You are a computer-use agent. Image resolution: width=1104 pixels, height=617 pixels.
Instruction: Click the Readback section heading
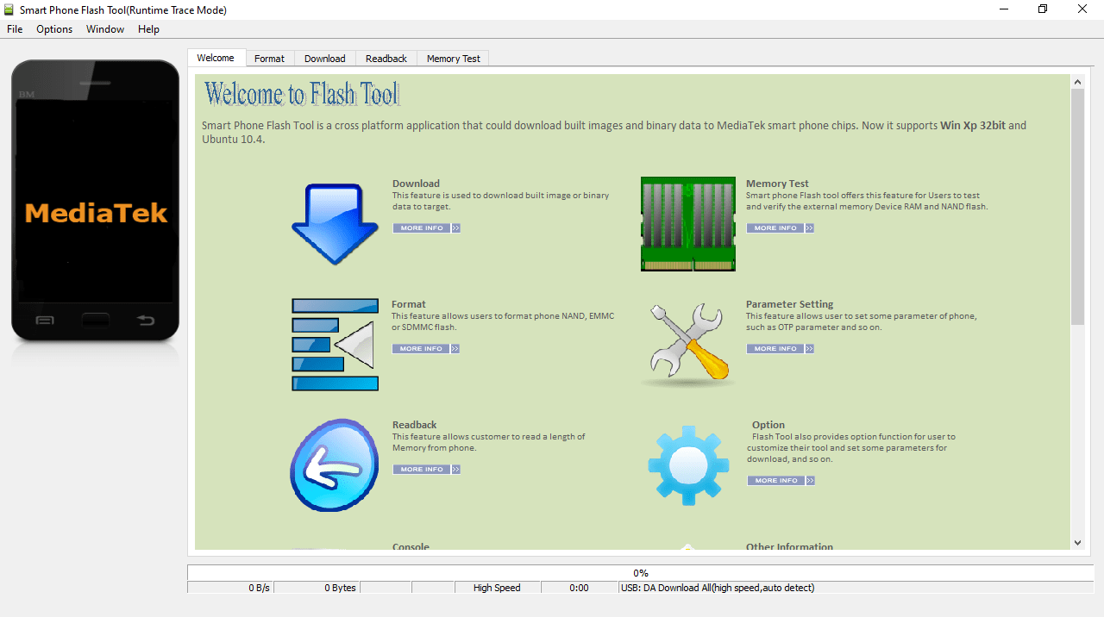(415, 425)
